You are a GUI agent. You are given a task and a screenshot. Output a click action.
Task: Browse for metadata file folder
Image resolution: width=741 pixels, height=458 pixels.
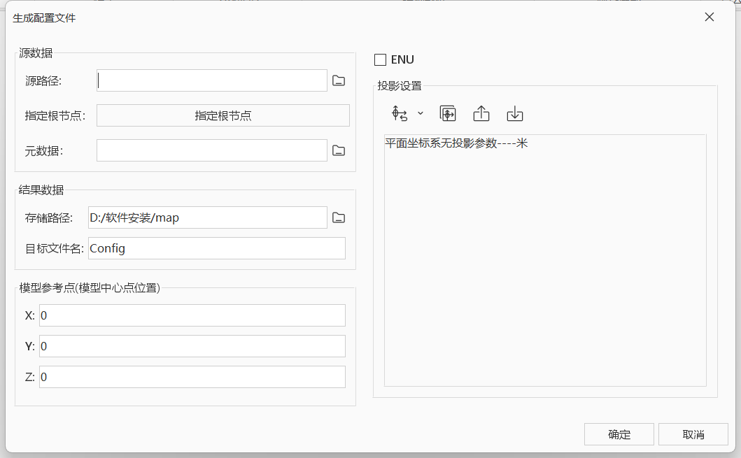click(x=339, y=150)
